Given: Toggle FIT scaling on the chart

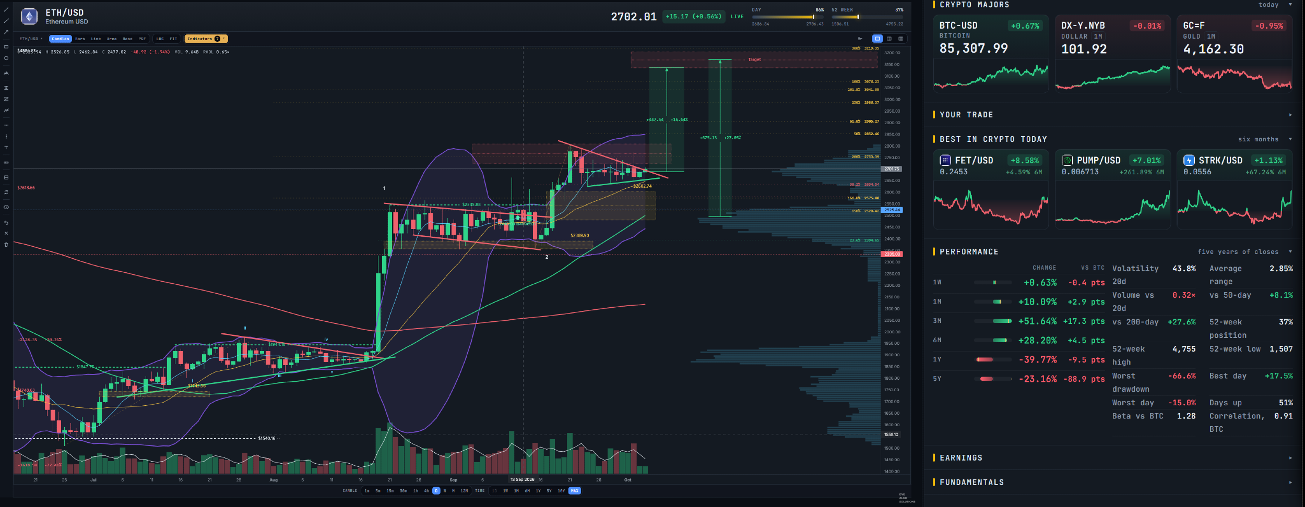Looking at the screenshot, I should pos(173,39).
